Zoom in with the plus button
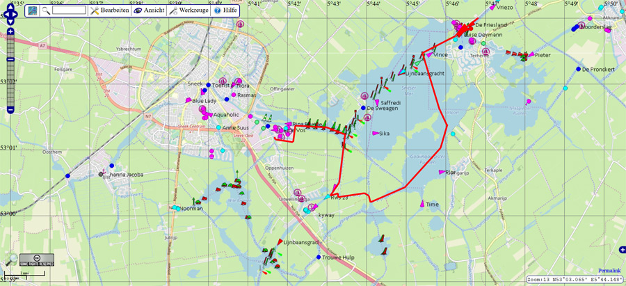 10,33
